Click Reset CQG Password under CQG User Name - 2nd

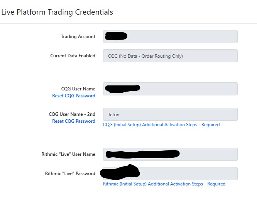[x=74, y=121]
